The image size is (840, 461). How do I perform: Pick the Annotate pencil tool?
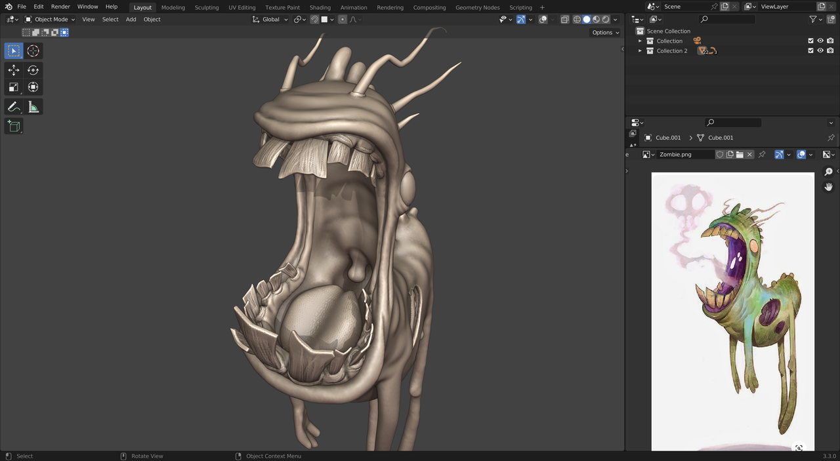click(13, 107)
